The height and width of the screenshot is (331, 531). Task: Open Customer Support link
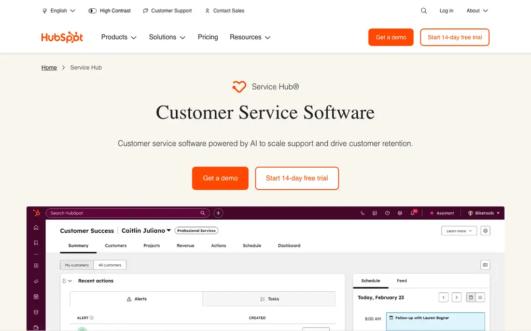tap(167, 11)
